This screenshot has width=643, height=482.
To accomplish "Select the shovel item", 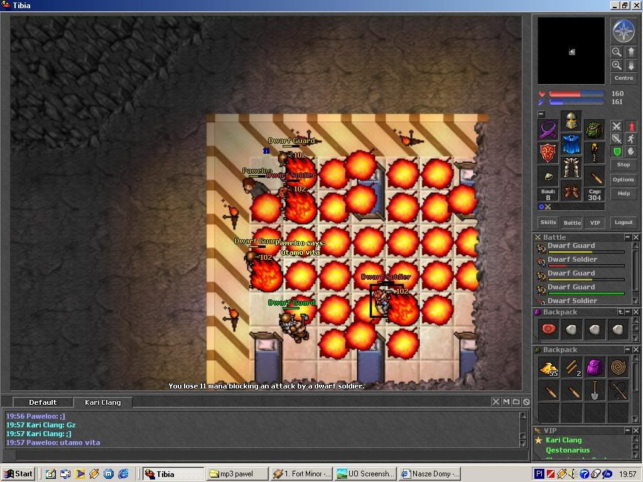I will coord(595,391).
